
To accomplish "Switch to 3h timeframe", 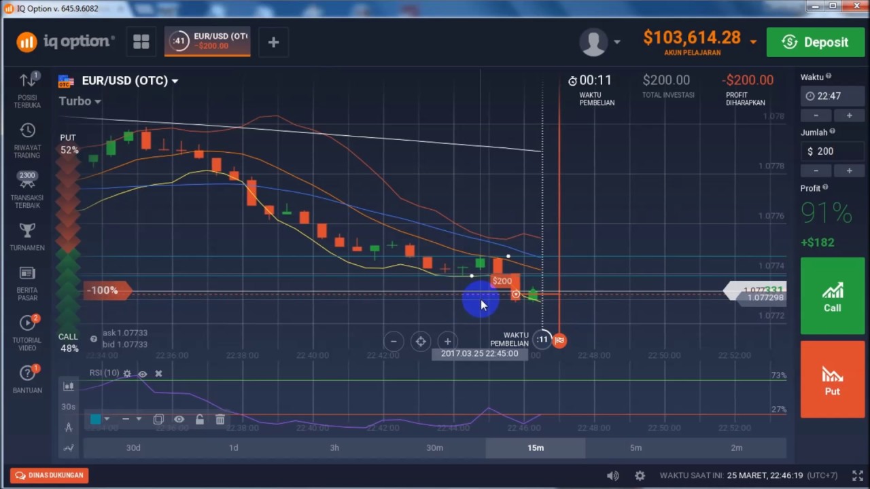I will pos(334,448).
